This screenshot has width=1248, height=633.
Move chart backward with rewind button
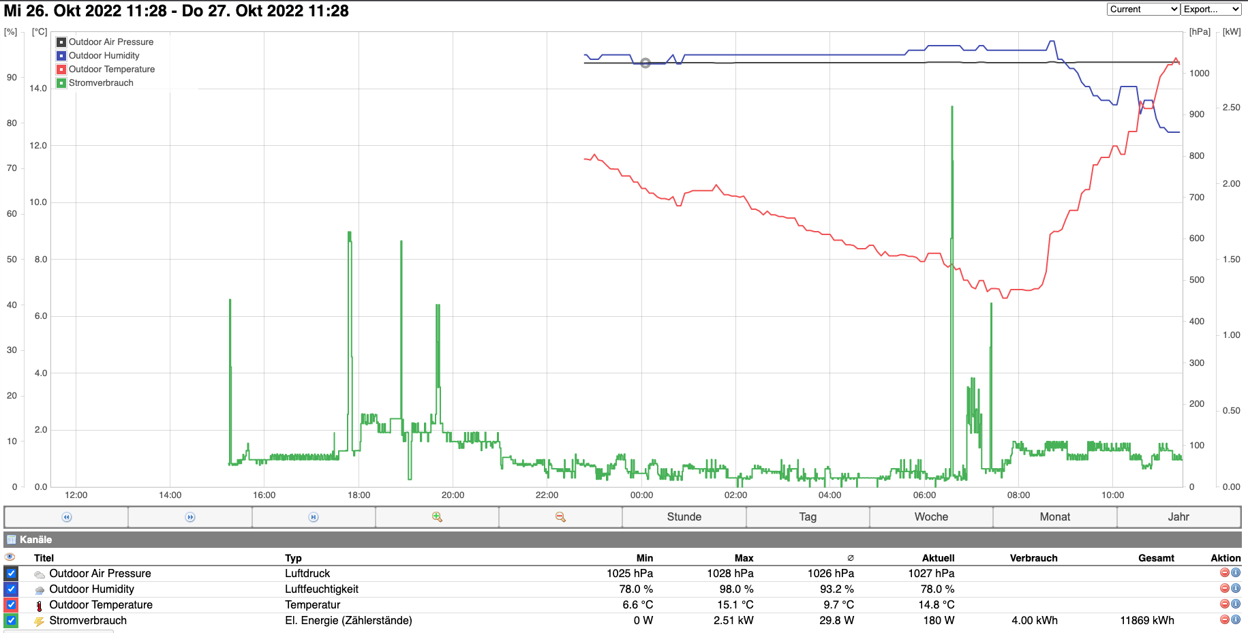coord(66,517)
